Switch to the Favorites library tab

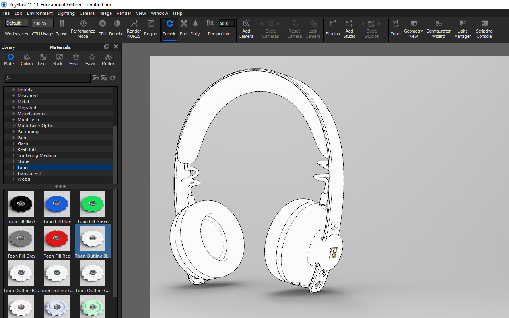click(x=92, y=60)
